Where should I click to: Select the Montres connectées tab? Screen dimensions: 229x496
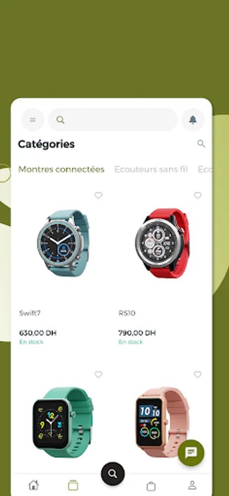[x=61, y=170]
